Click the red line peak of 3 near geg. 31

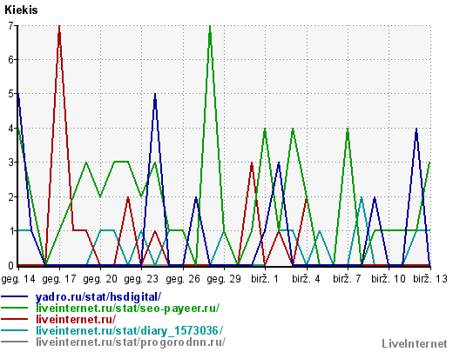point(252,164)
